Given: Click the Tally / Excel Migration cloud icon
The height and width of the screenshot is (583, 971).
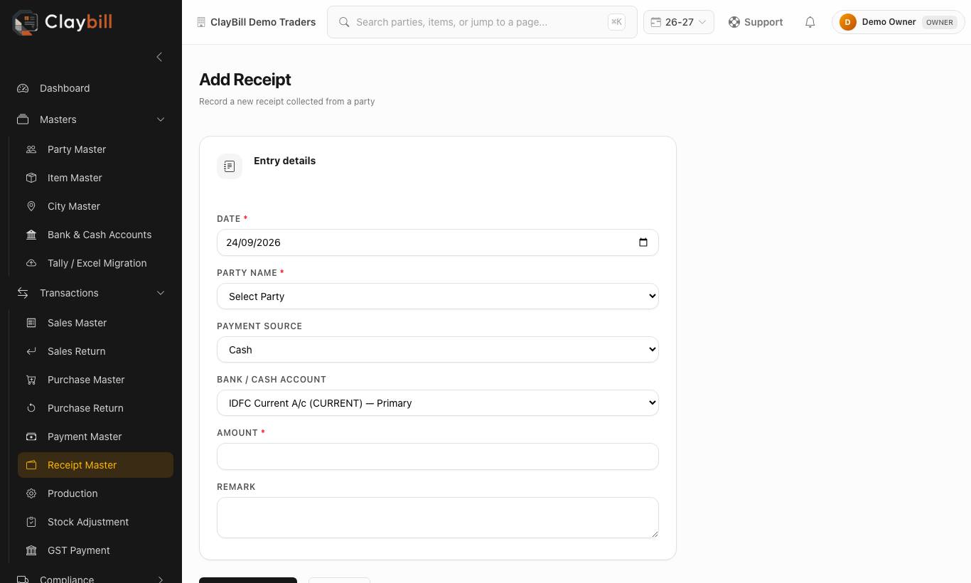Looking at the screenshot, I should coord(31,263).
